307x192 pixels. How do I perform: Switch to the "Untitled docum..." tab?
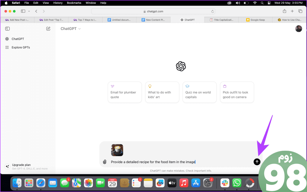pos(119,20)
